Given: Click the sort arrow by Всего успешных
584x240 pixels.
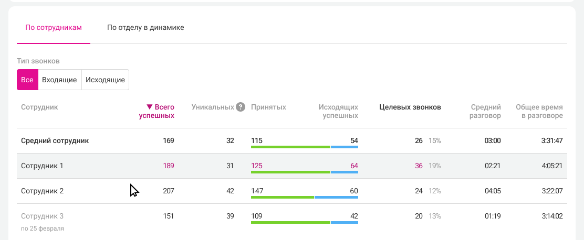Looking at the screenshot, I should tap(149, 107).
